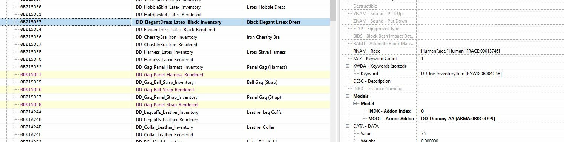Select DD_Collar_Leather_Rendered record
This screenshot has width=564, height=142.
click(x=165, y=135)
